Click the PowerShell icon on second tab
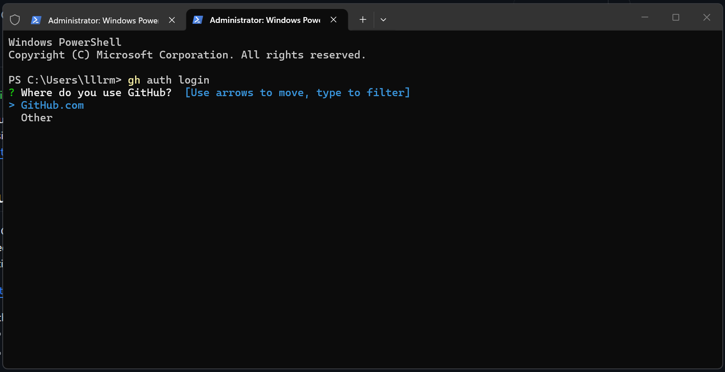This screenshot has width=725, height=372. tap(198, 20)
